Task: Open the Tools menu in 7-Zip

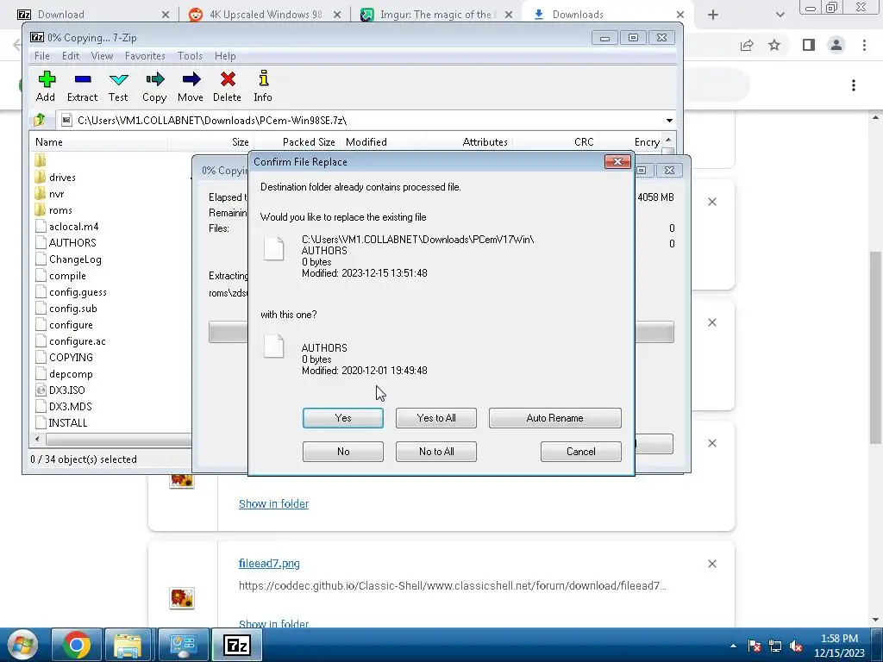Action: click(190, 56)
